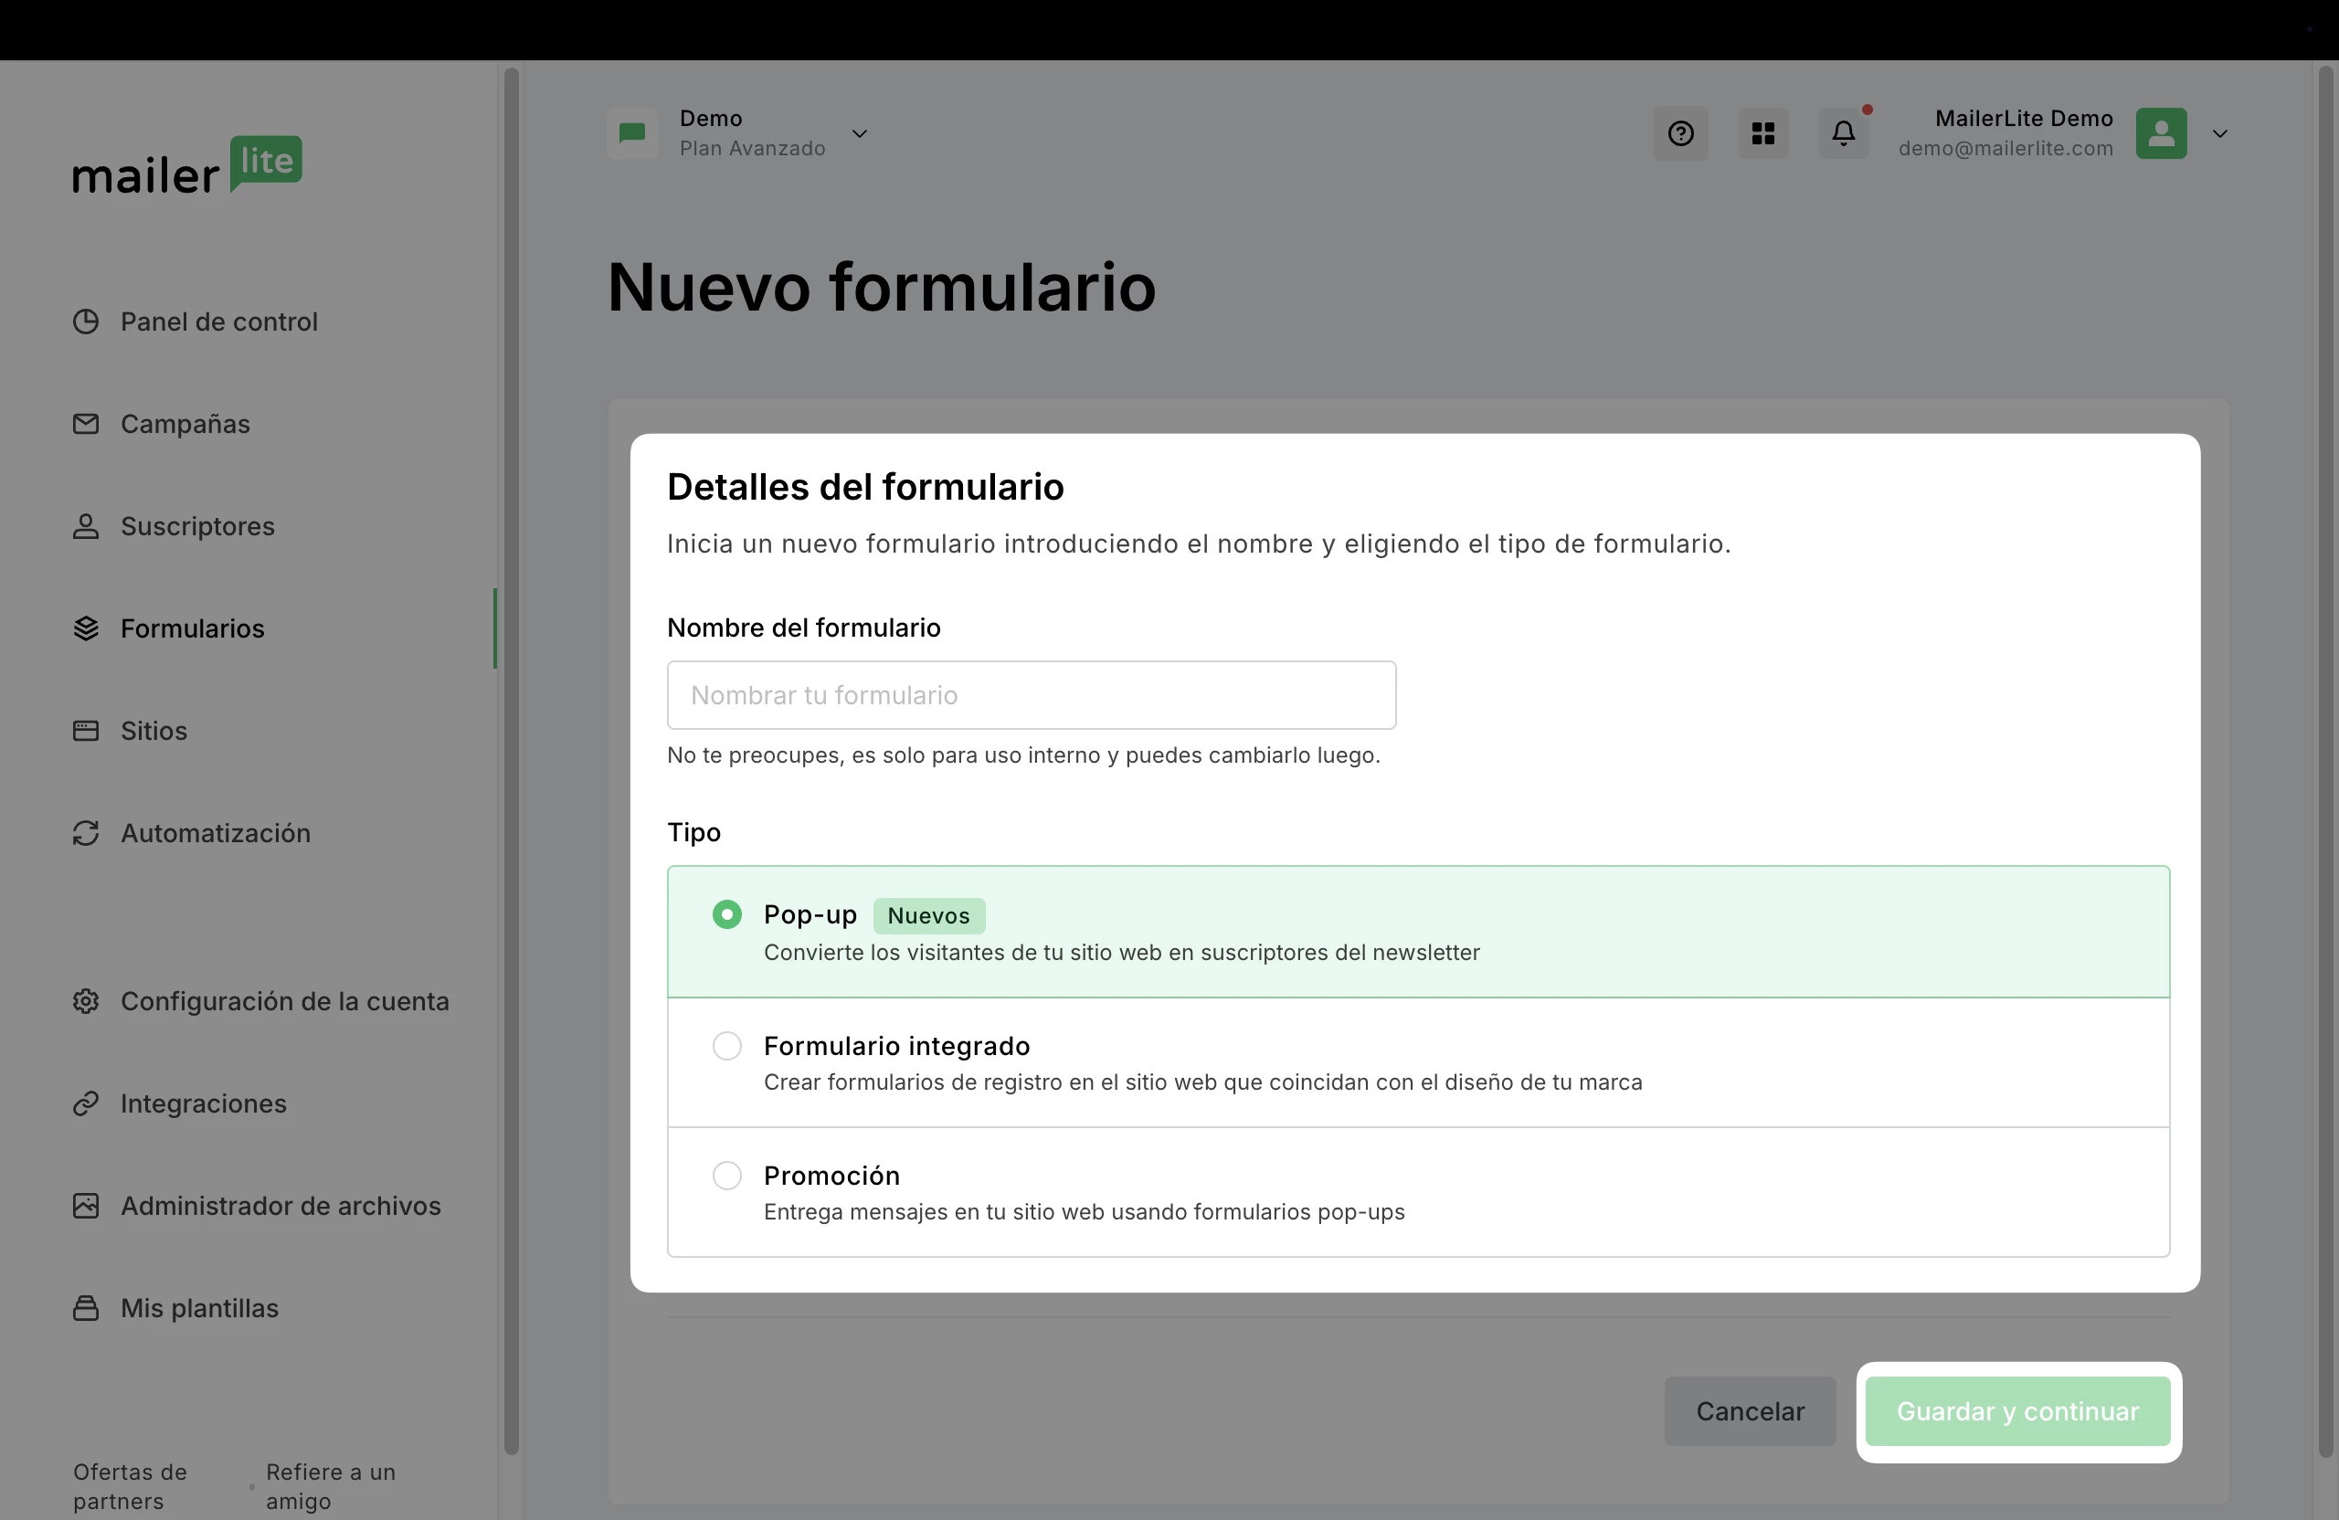
Task: Click the green user avatar icon
Action: pos(2160,133)
